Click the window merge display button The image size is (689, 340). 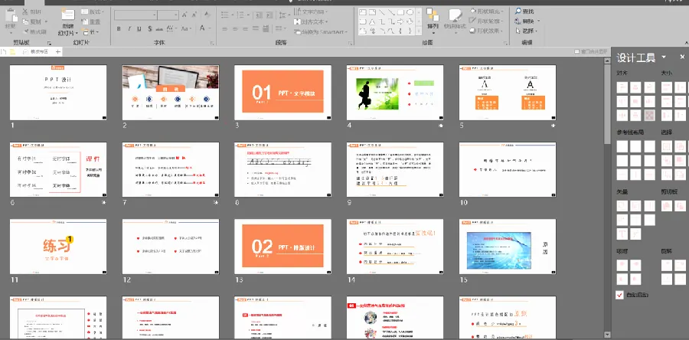click(590, 52)
